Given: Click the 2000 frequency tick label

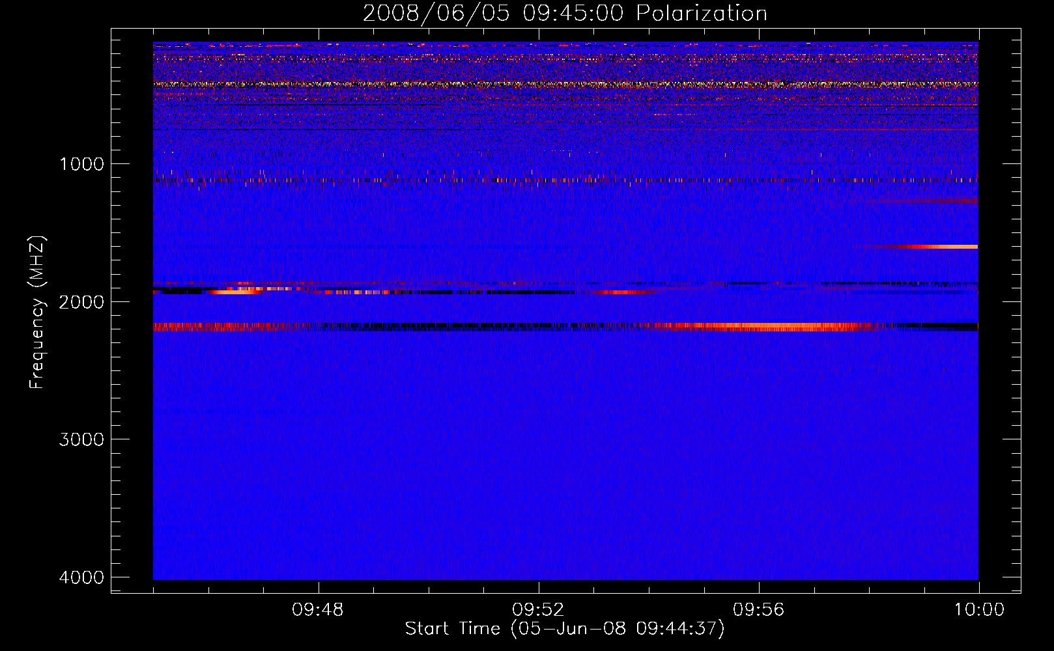Looking at the screenshot, I should click(x=81, y=301).
